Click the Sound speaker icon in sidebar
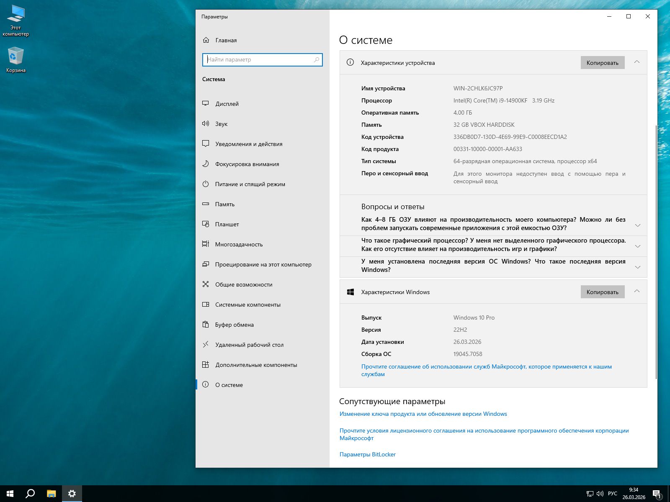The height and width of the screenshot is (502, 670). 206,123
